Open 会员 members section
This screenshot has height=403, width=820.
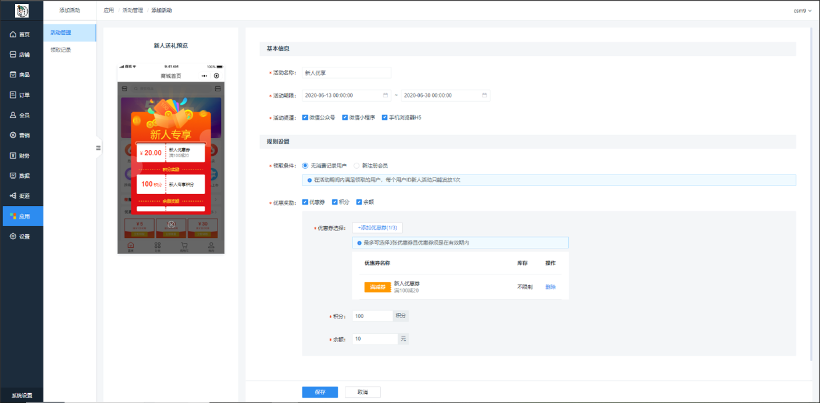tap(21, 115)
